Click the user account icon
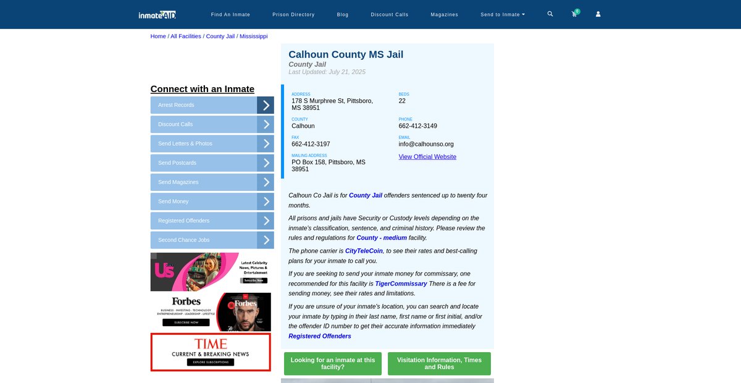The image size is (741, 383). coord(598,14)
